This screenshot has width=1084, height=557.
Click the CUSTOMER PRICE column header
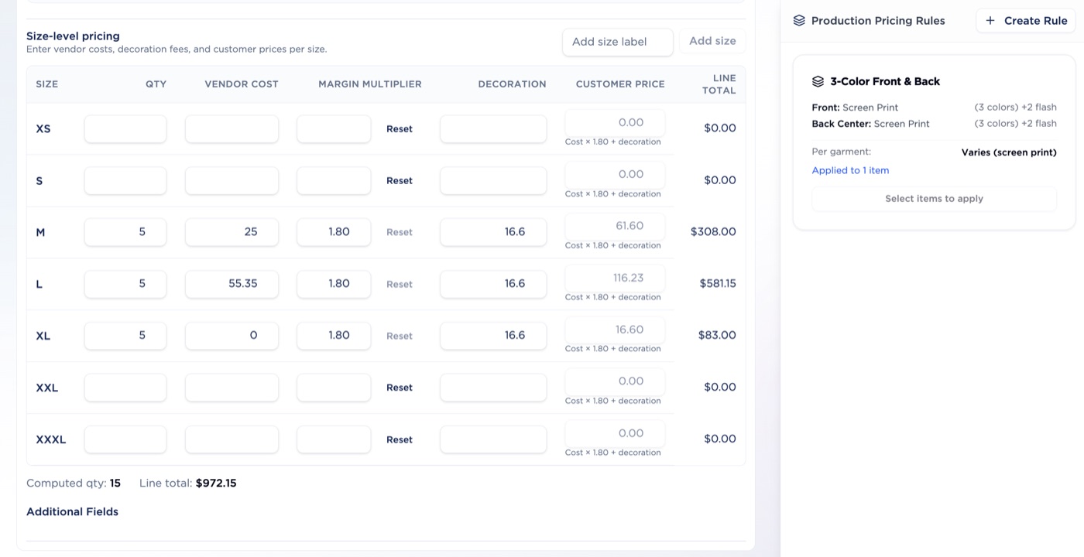pyautogui.click(x=620, y=84)
